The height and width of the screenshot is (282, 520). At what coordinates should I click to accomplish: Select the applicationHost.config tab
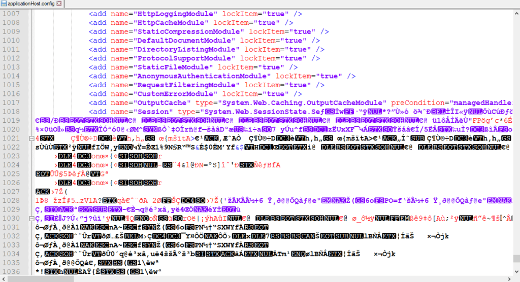[x=31, y=4]
